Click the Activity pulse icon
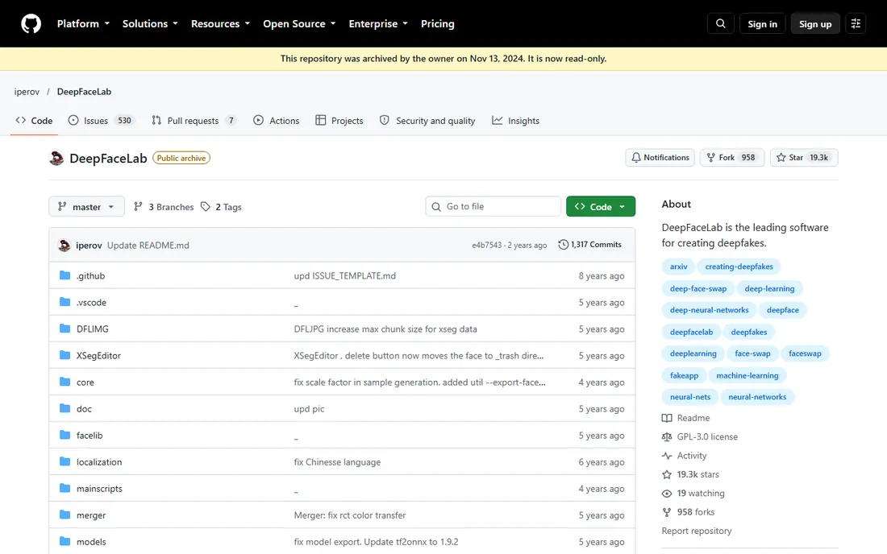Screen dimensions: 887x554 (x=667, y=456)
